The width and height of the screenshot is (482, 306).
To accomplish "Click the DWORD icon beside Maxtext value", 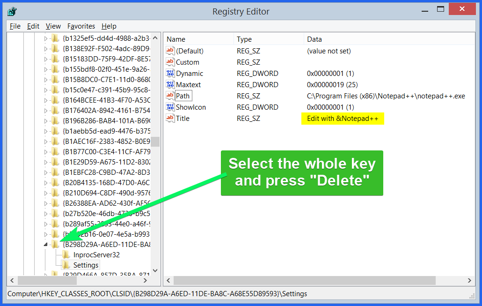I will pyautogui.click(x=170, y=84).
